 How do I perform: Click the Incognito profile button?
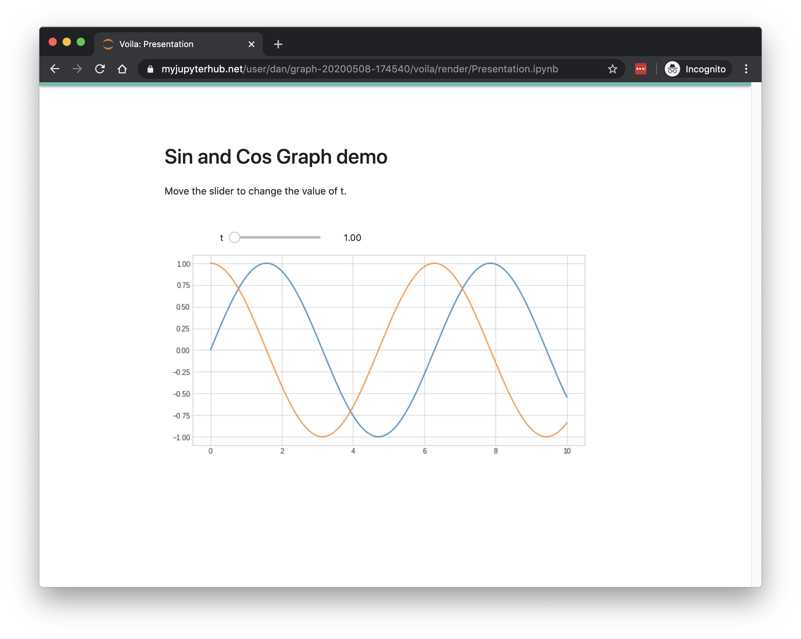(697, 69)
